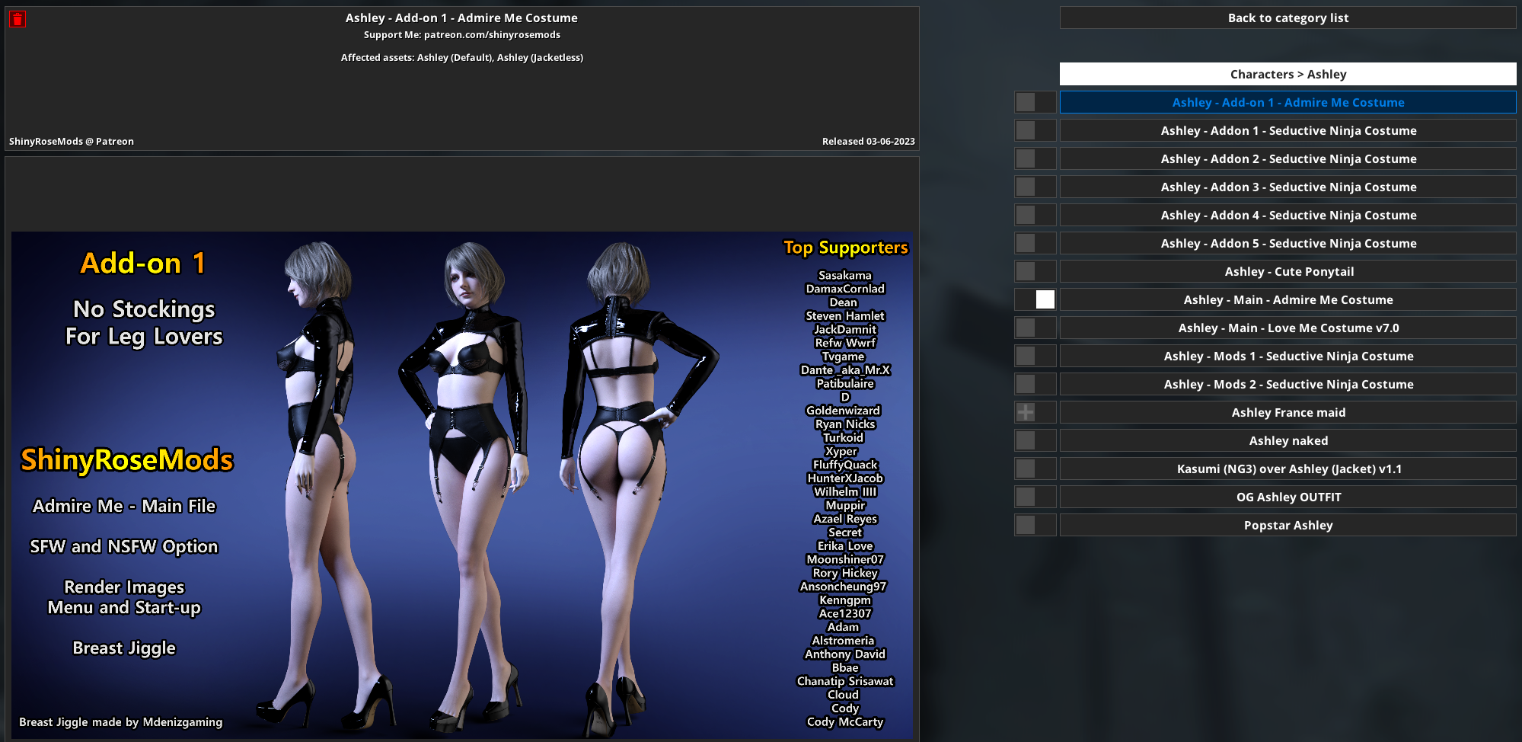Select Ashley - Mods 2 - Seductive Ninja Costume
The width and height of the screenshot is (1522, 742).
click(x=1287, y=384)
